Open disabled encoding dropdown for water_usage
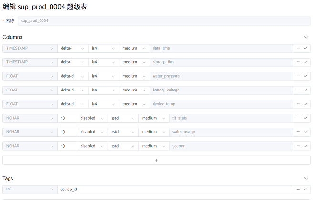 [x=93, y=132]
